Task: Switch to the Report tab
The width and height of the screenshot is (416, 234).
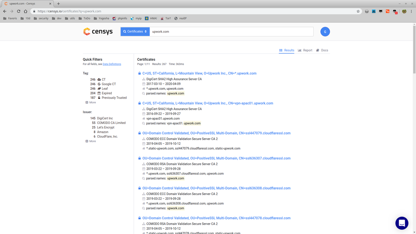Action: [305, 50]
